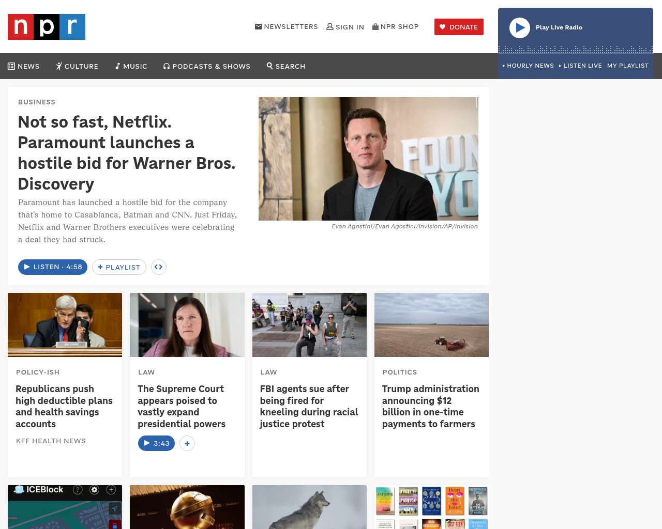
Task: Click the ICEBlock help question icon
Action: [78, 490]
